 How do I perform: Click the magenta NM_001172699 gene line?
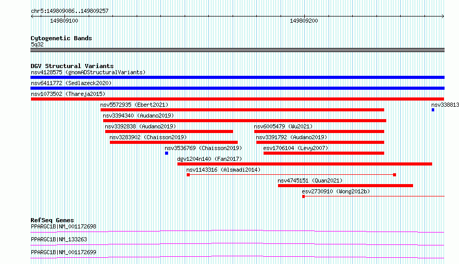coord(237,257)
